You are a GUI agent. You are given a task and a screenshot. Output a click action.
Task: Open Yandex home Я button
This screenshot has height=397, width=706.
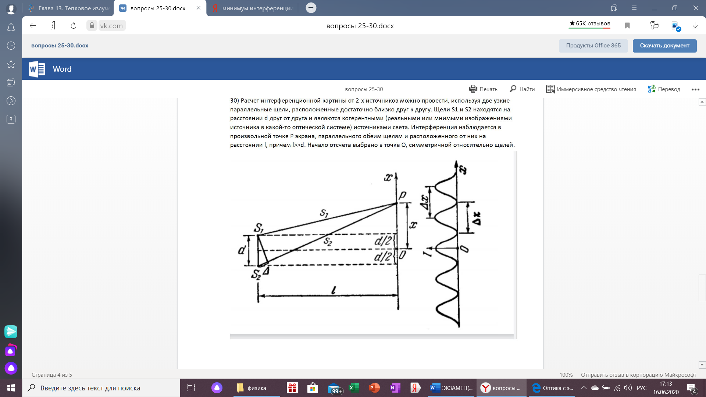[x=53, y=26]
